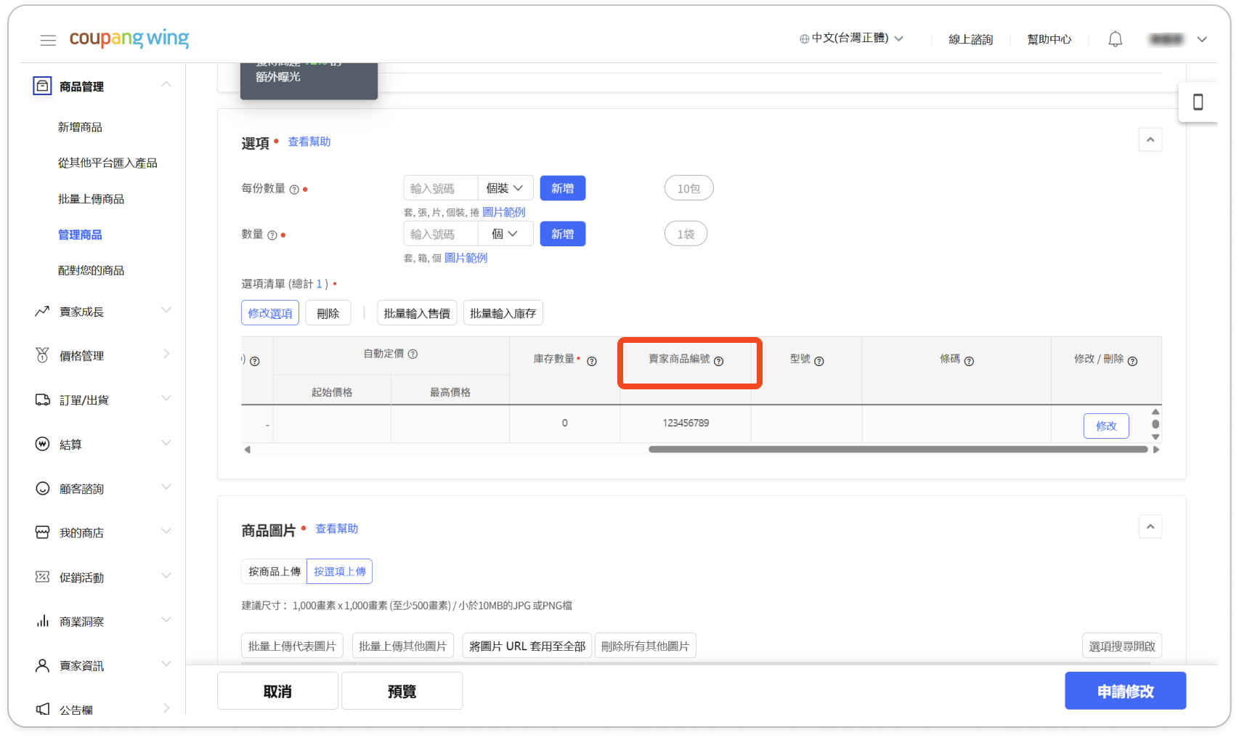
Task: Switch to 按選項上傳 upload mode
Action: pos(339,572)
